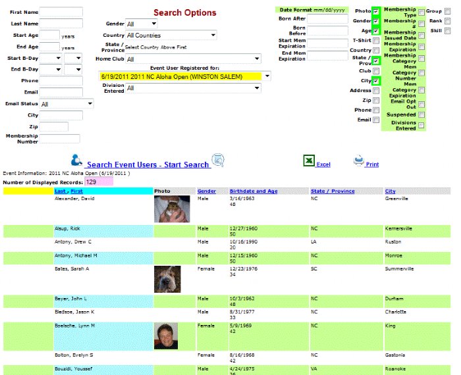Check the Rank checkbox
Viewport: 461px width, 375px height.
[447, 21]
